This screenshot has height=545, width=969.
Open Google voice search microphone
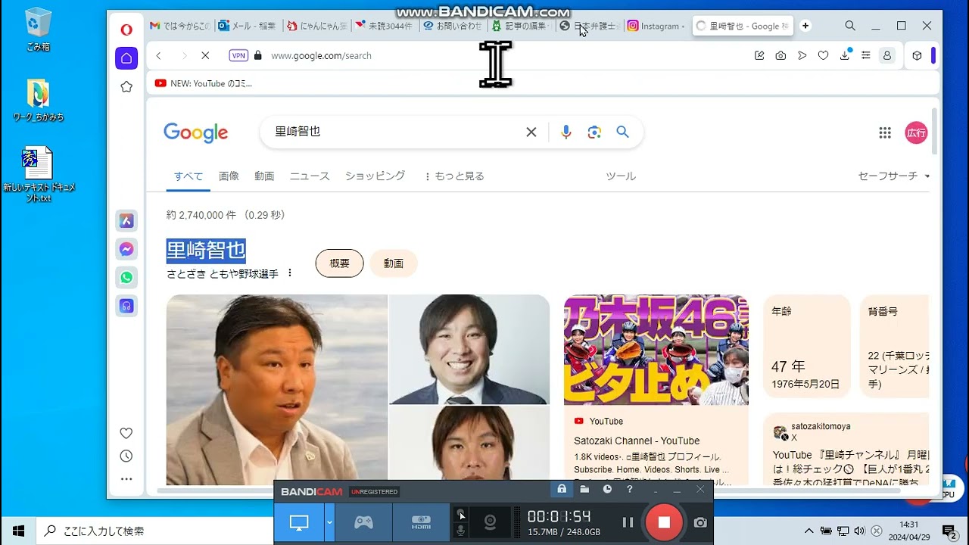(566, 132)
